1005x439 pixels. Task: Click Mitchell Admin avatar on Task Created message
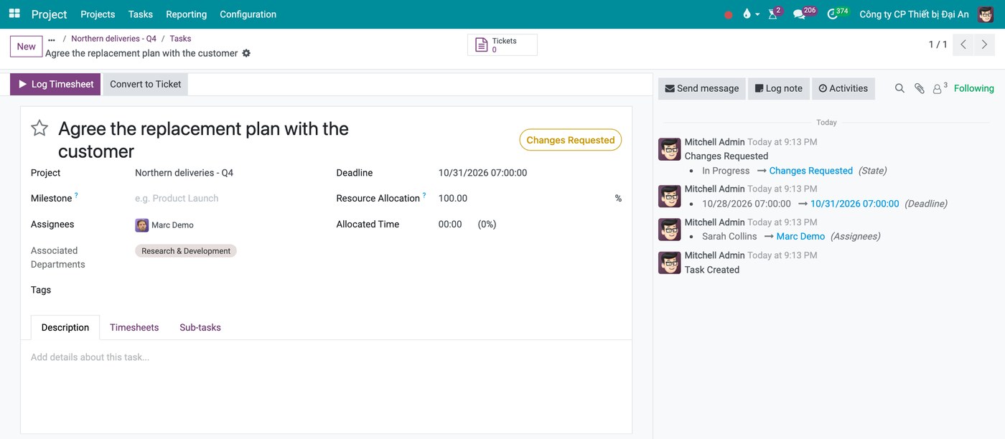pyautogui.click(x=670, y=263)
